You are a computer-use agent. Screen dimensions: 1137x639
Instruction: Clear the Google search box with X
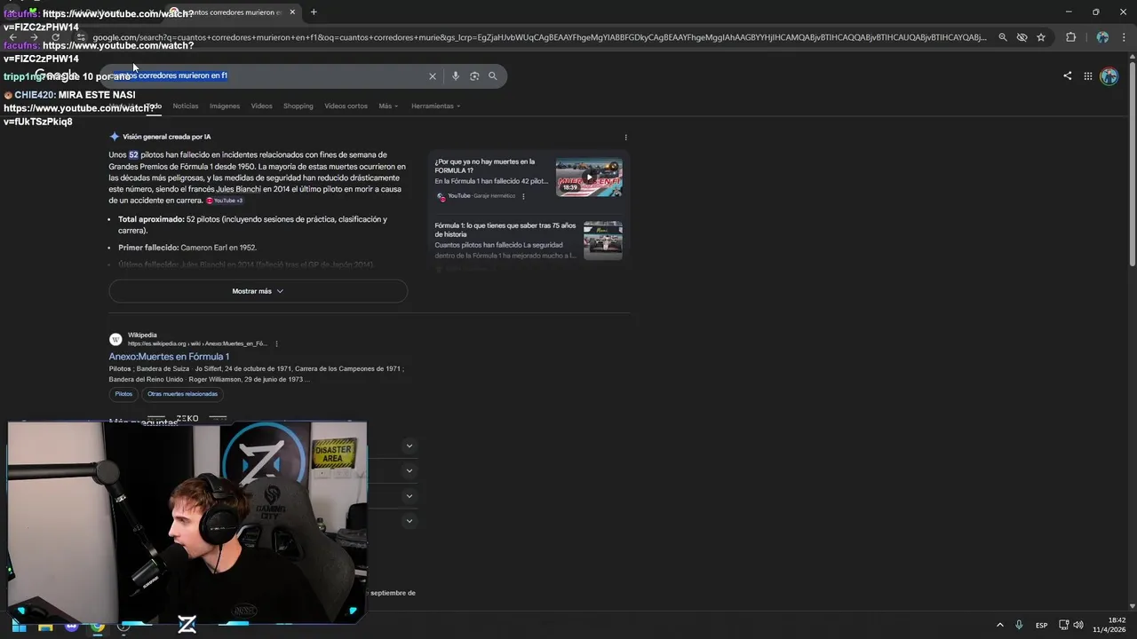tap(433, 76)
